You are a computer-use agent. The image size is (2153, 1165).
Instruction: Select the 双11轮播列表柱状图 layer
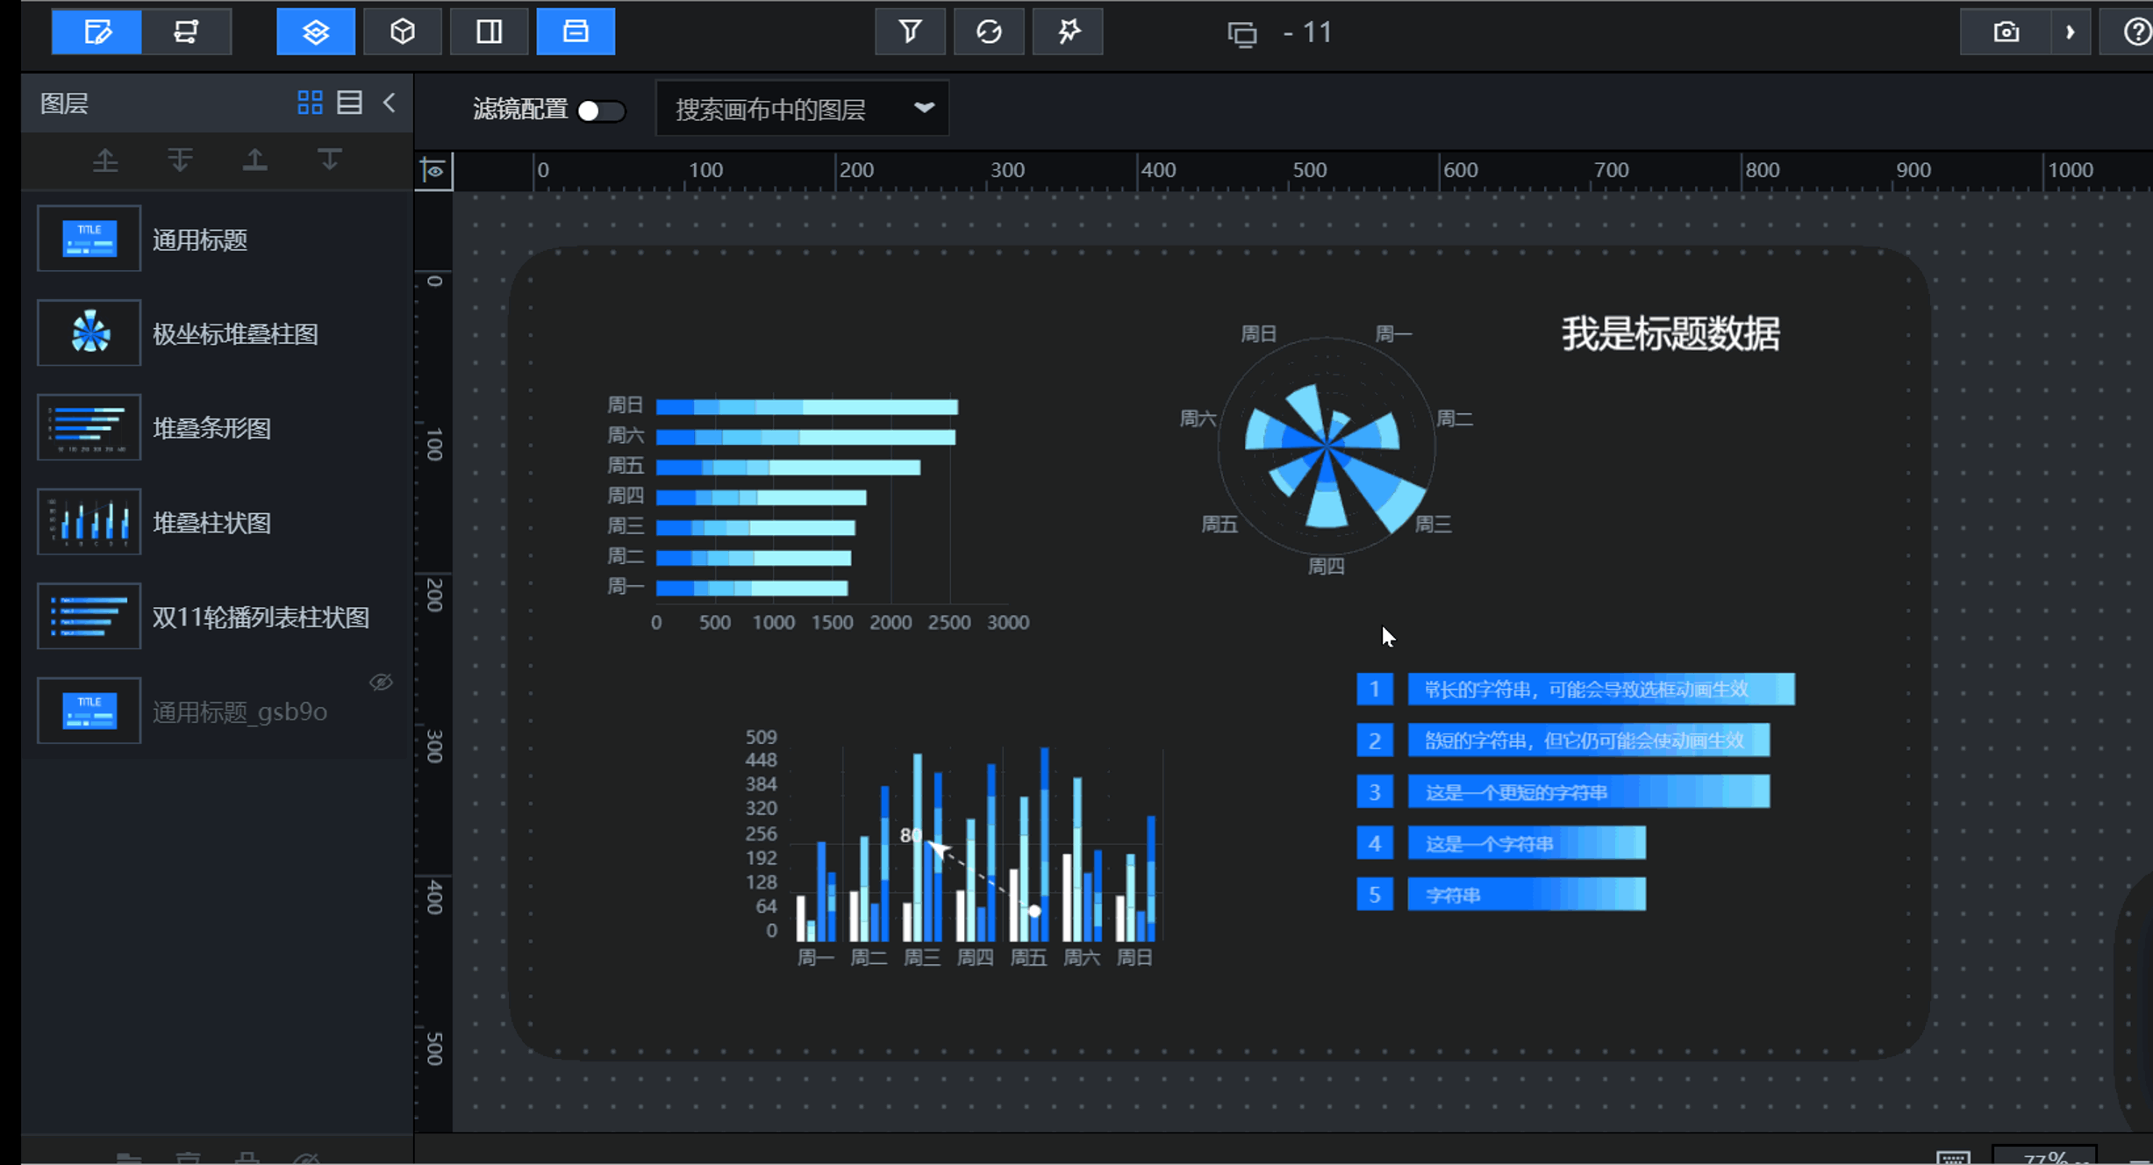(x=261, y=617)
